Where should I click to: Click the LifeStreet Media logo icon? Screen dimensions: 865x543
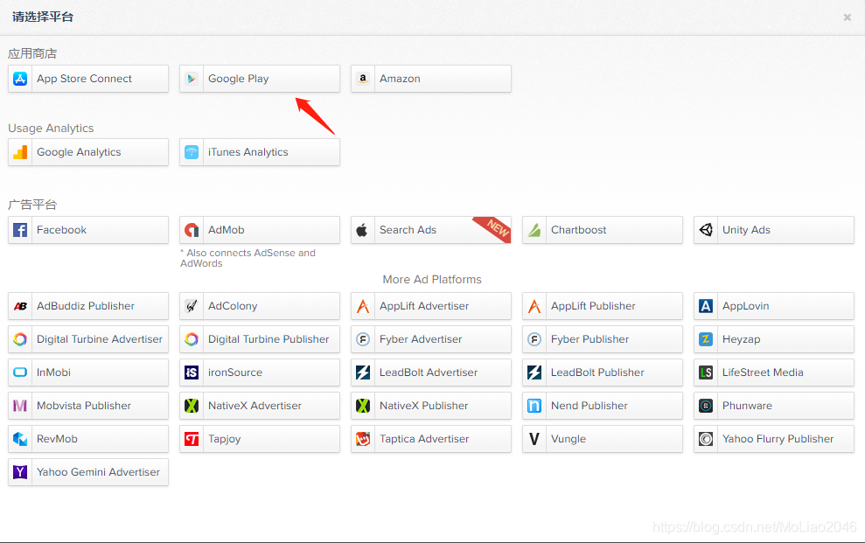pyautogui.click(x=706, y=372)
